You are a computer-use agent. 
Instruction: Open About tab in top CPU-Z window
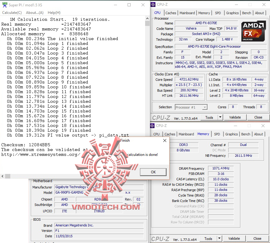(259, 13)
